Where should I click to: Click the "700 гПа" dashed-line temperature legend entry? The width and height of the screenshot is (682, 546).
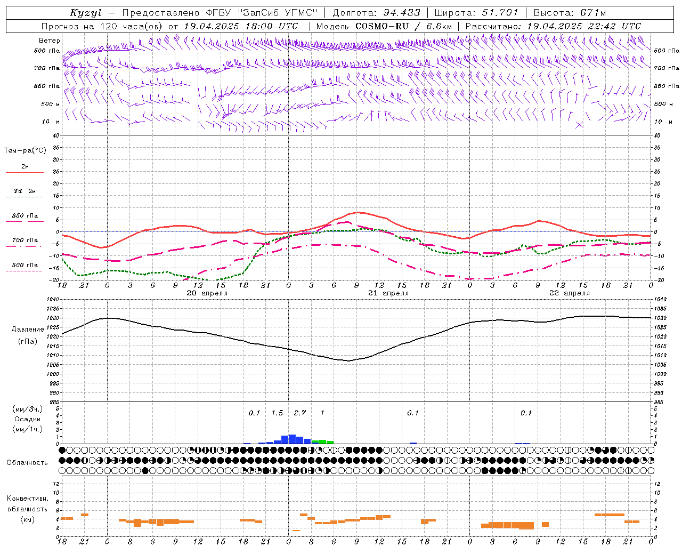pos(25,240)
